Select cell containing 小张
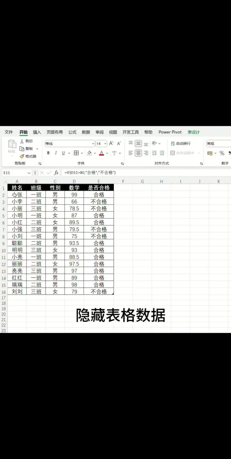The height and width of the screenshot is (459, 231). pyautogui.click(x=17, y=195)
